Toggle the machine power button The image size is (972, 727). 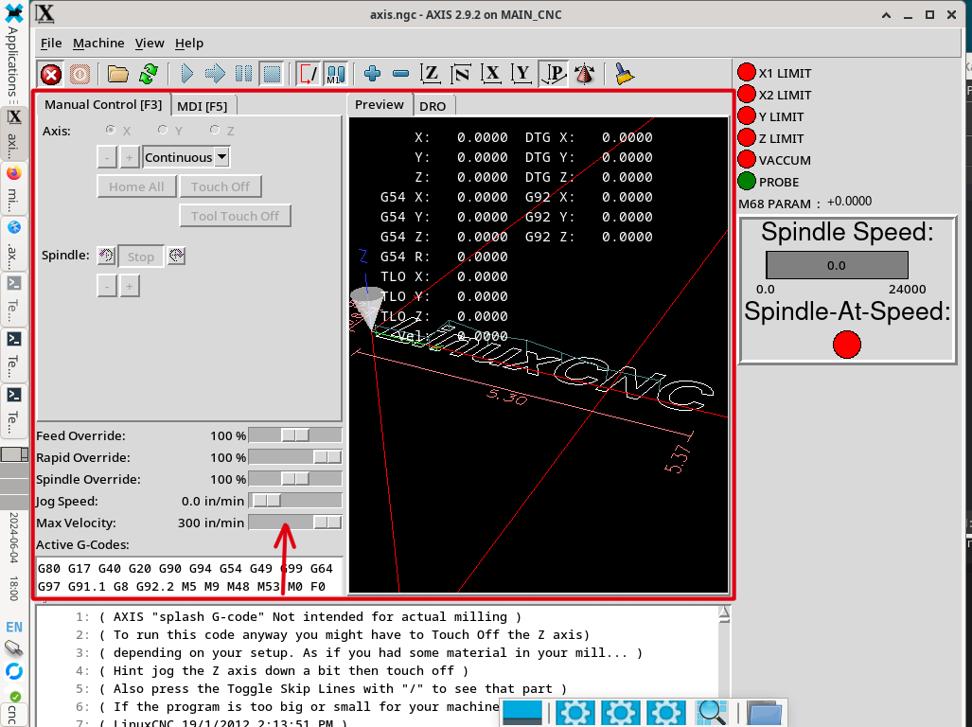pos(80,75)
